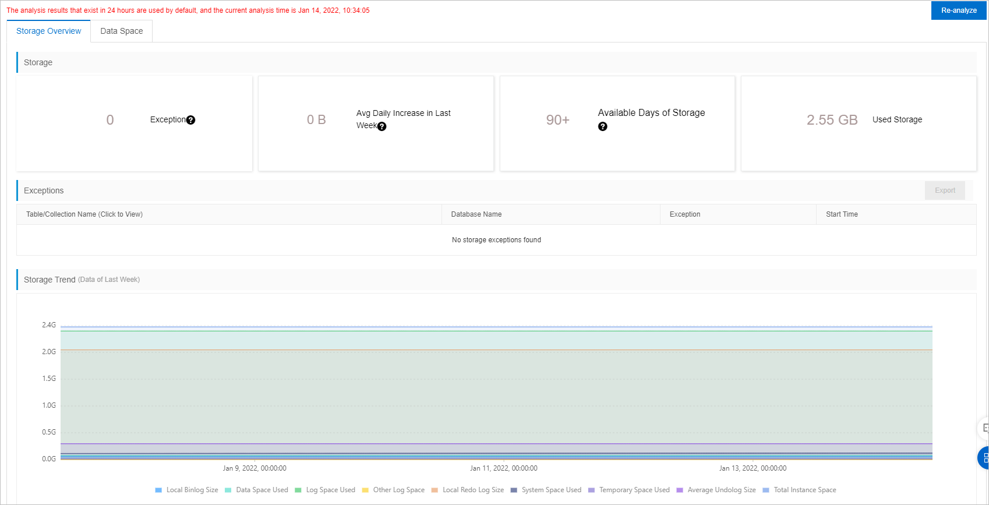Click the partially hidden floating icon above grid icon
The image size is (989, 505).
[x=984, y=428]
